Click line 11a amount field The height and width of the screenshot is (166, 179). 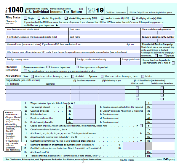(163, 152)
